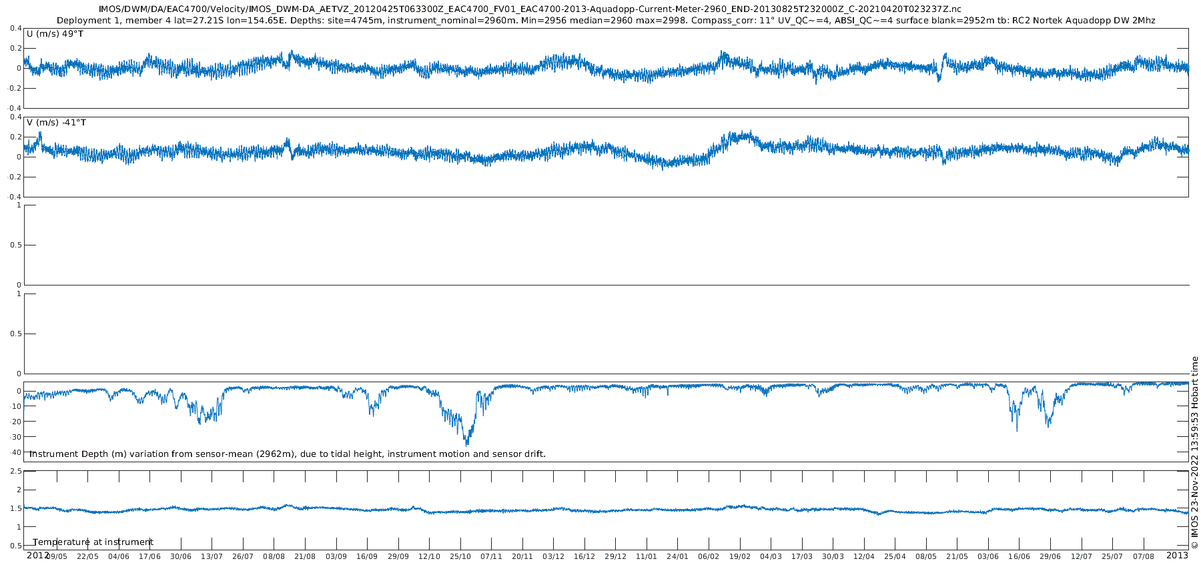Viewport: 1201px width, 567px height.
Task: Select the '16/12' date tick label
Action: pyautogui.click(x=584, y=556)
